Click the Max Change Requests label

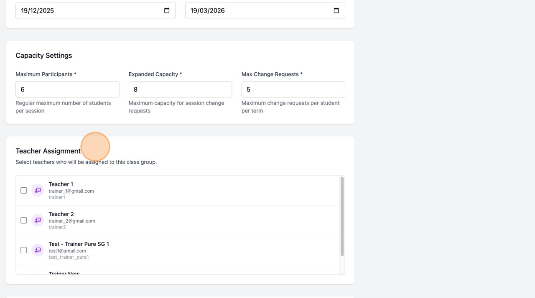pos(272,74)
